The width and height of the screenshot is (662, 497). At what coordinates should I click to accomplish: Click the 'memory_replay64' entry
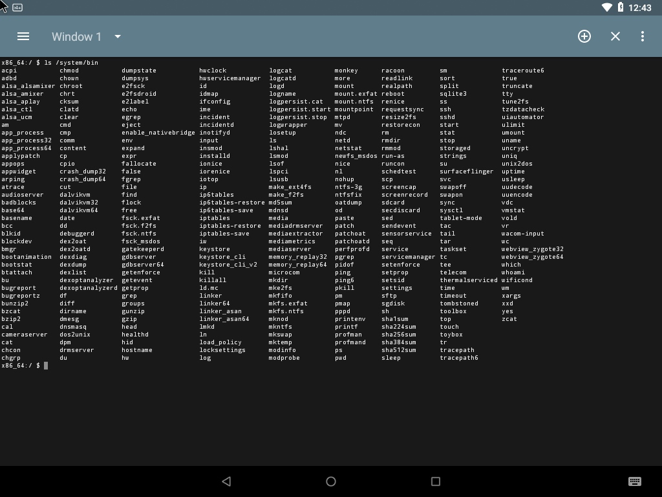click(x=297, y=265)
